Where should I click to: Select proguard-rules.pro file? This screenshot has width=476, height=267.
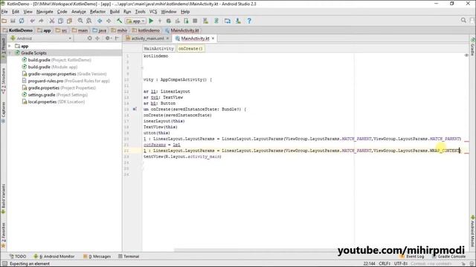(x=65, y=81)
